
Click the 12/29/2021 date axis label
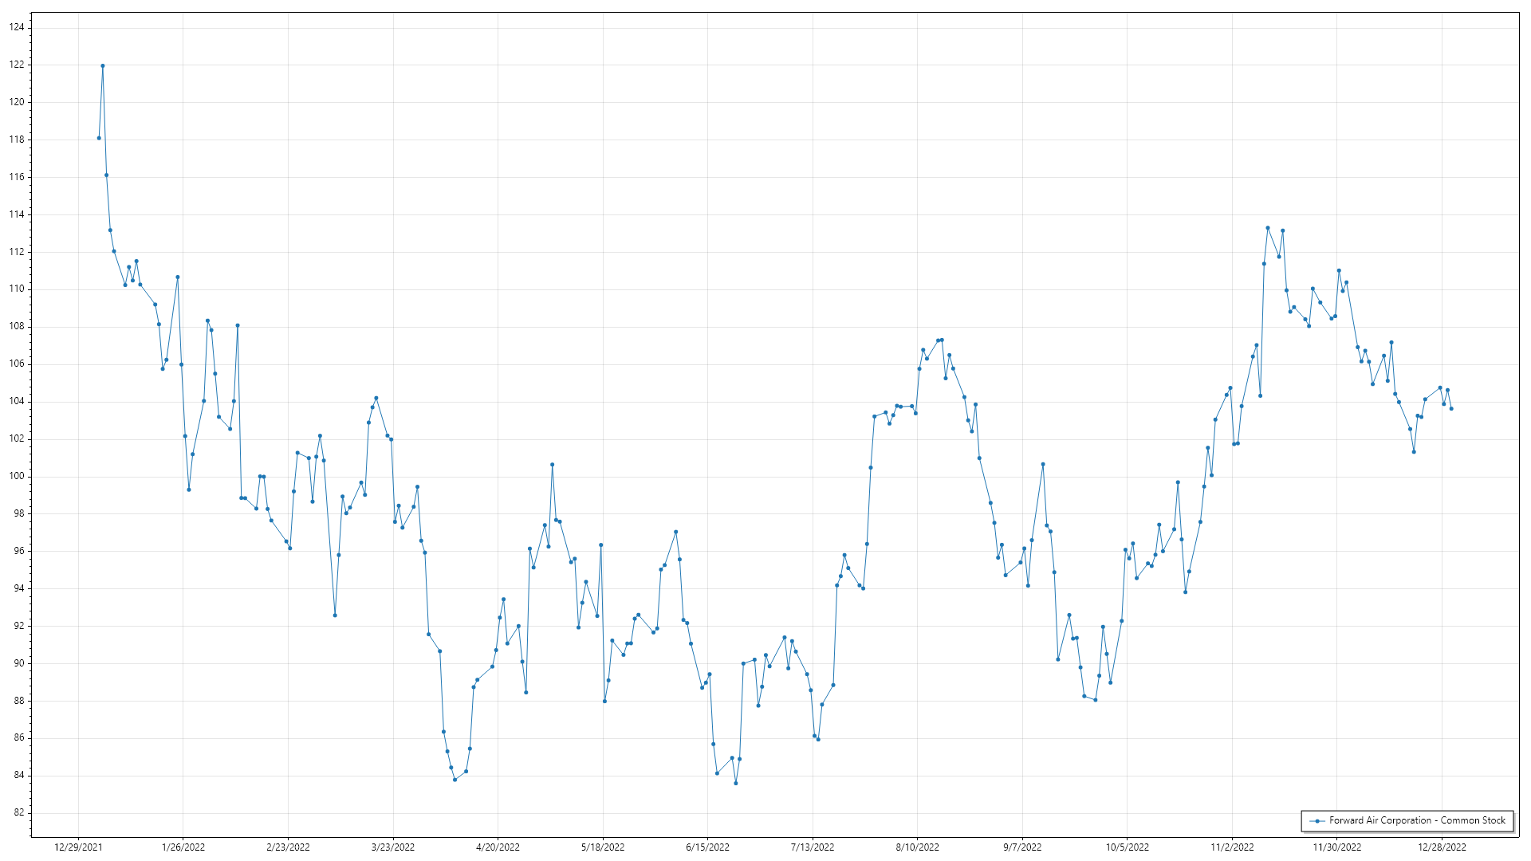(78, 847)
